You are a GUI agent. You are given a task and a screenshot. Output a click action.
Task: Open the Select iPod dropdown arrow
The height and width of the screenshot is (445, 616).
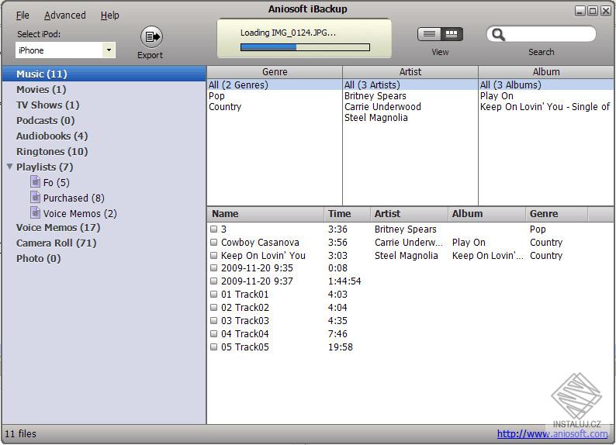pyautogui.click(x=109, y=50)
